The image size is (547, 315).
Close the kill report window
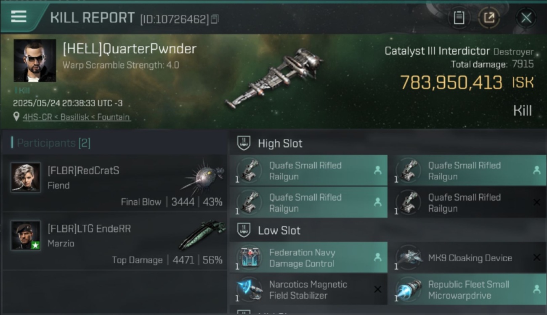tap(526, 18)
